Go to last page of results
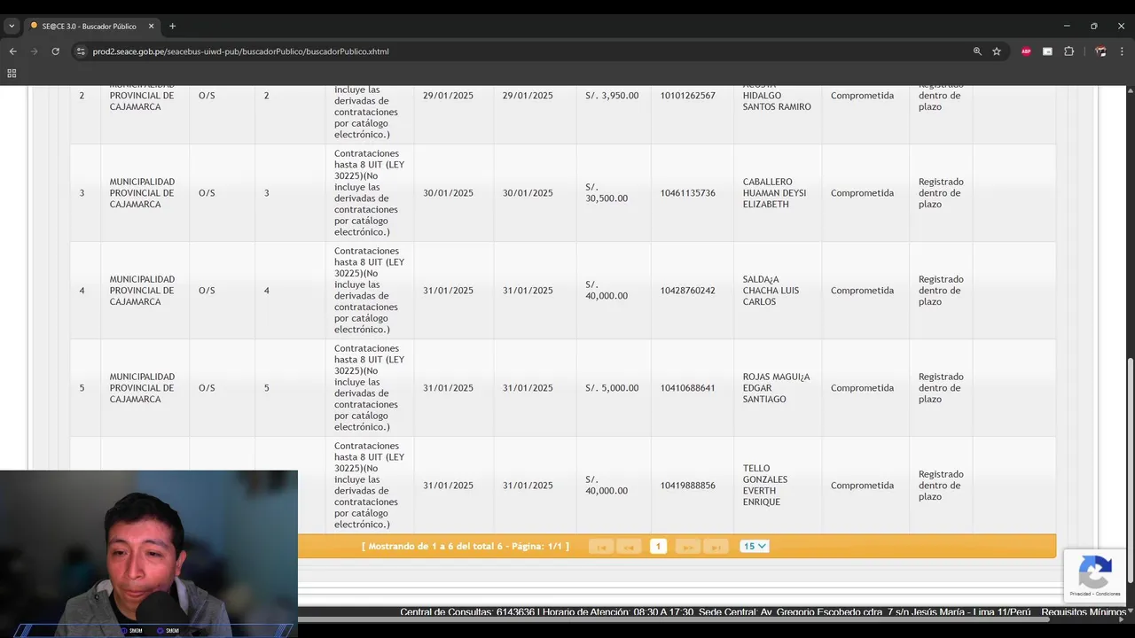Screen dimensions: 1135x638 [716, 547]
